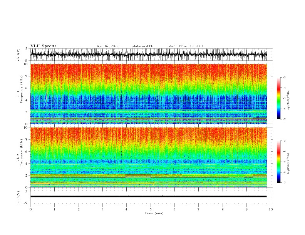Click the time axis tick label "1"
The height and width of the screenshot is (235, 305).
54,209
